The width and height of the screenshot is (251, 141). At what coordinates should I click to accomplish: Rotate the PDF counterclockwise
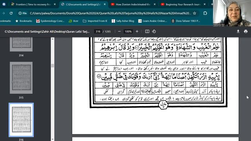pos(154,31)
